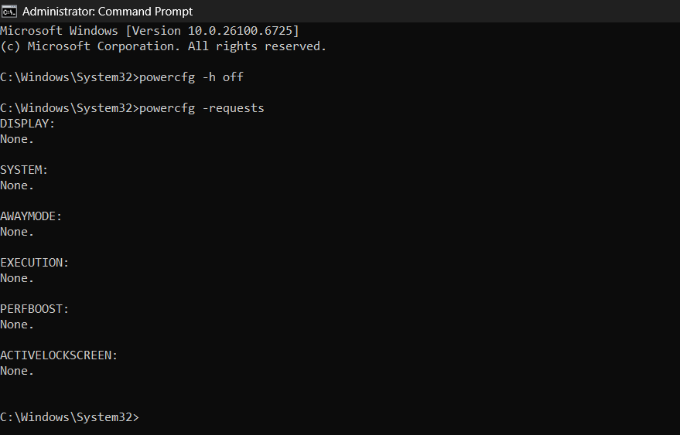This screenshot has width=680, height=435.
Task: Click the 'Administrator: Command Prompt' window title
Action: [107, 12]
